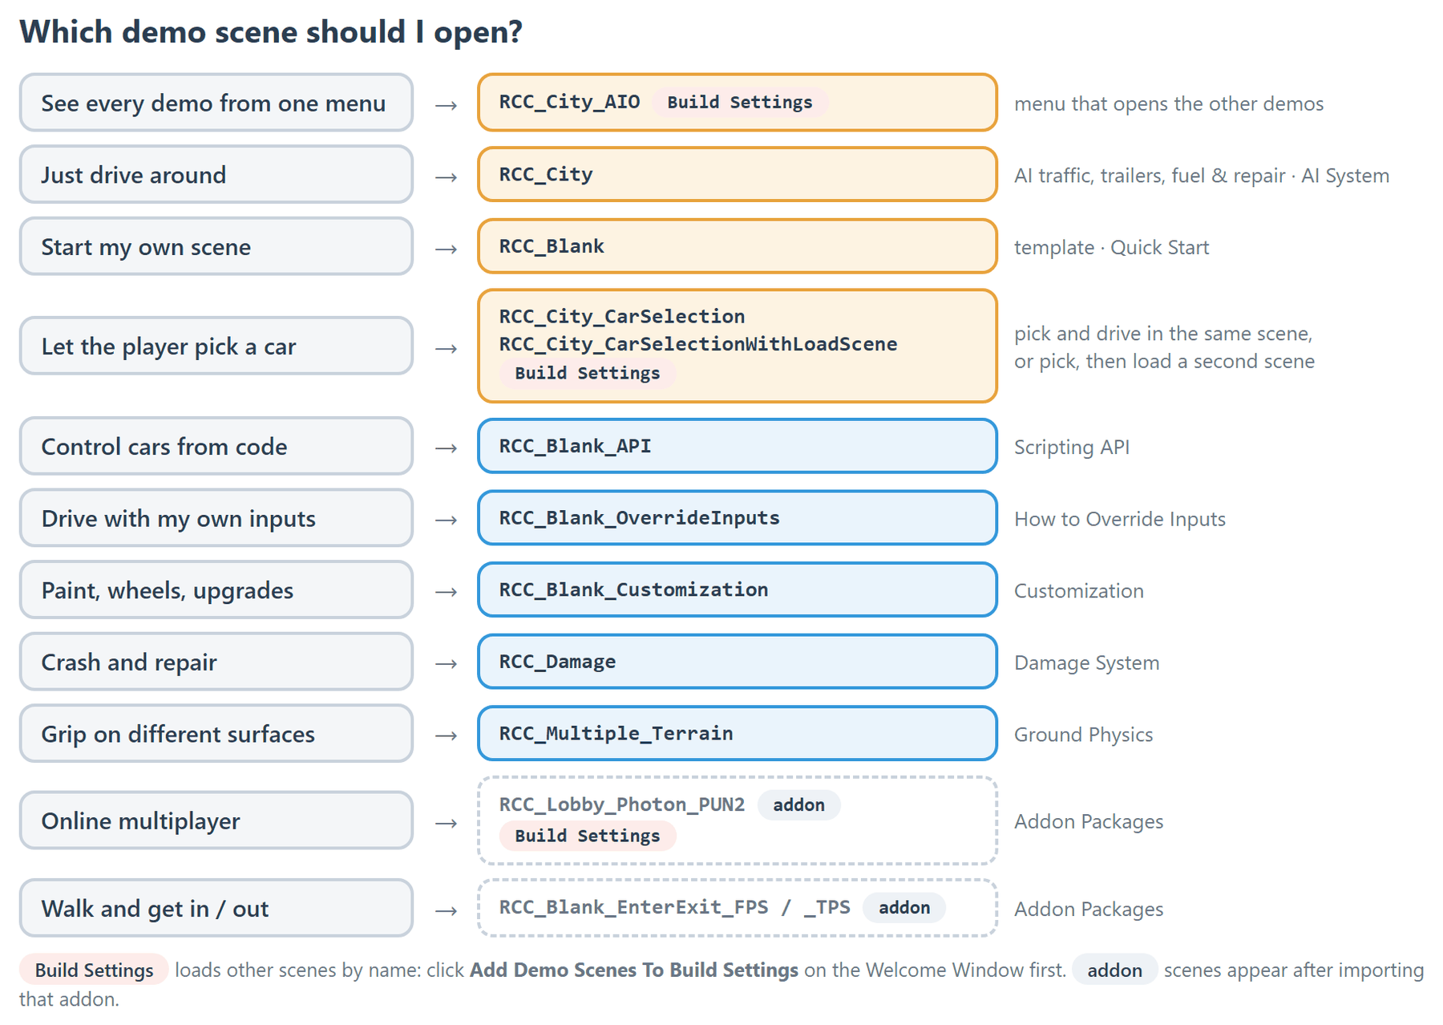Click the 'Crash and repair' box
This screenshot has width=1443, height=1025.
click(216, 662)
